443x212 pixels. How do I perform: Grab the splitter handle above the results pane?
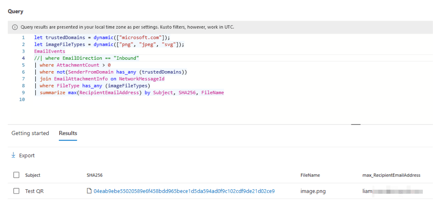click(356, 125)
